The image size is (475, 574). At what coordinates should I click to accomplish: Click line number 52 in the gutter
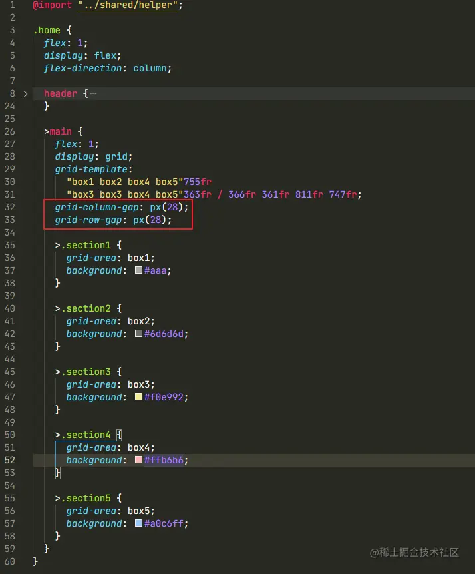click(x=10, y=460)
